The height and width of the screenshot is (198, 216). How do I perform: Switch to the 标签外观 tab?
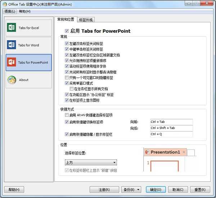[x=86, y=20]
